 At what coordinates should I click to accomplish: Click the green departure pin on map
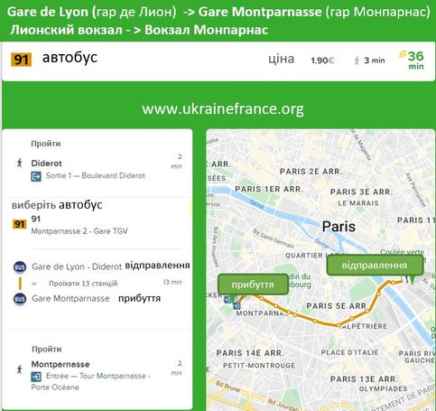[412, 280]
